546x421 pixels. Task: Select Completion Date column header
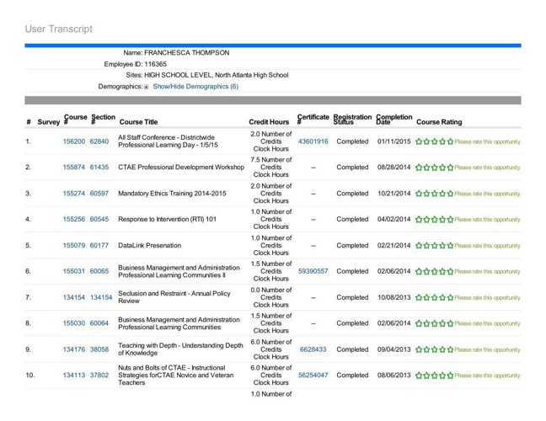(x=393, y=120)
